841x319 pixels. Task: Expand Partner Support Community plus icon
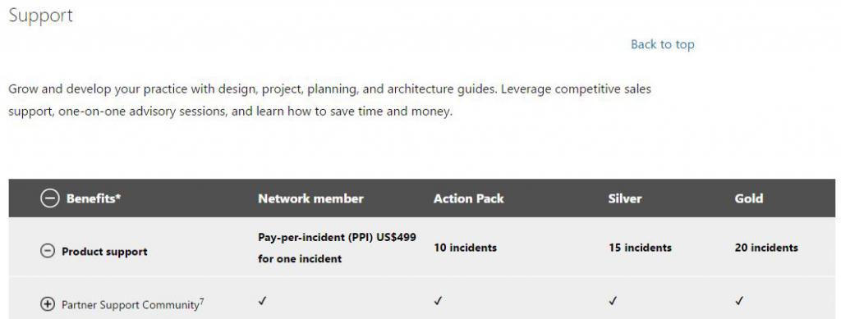coord(48,304)
